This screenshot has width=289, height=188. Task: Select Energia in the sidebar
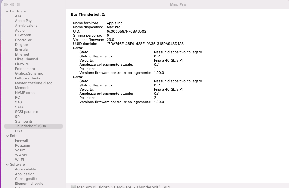tap(21, 49)
